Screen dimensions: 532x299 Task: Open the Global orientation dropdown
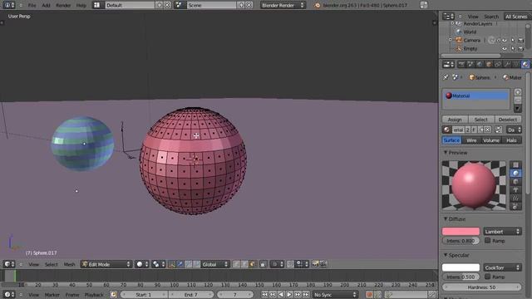pos(214,264)
